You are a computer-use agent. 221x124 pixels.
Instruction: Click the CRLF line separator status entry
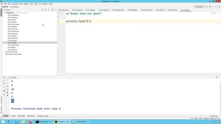[196, 118]
